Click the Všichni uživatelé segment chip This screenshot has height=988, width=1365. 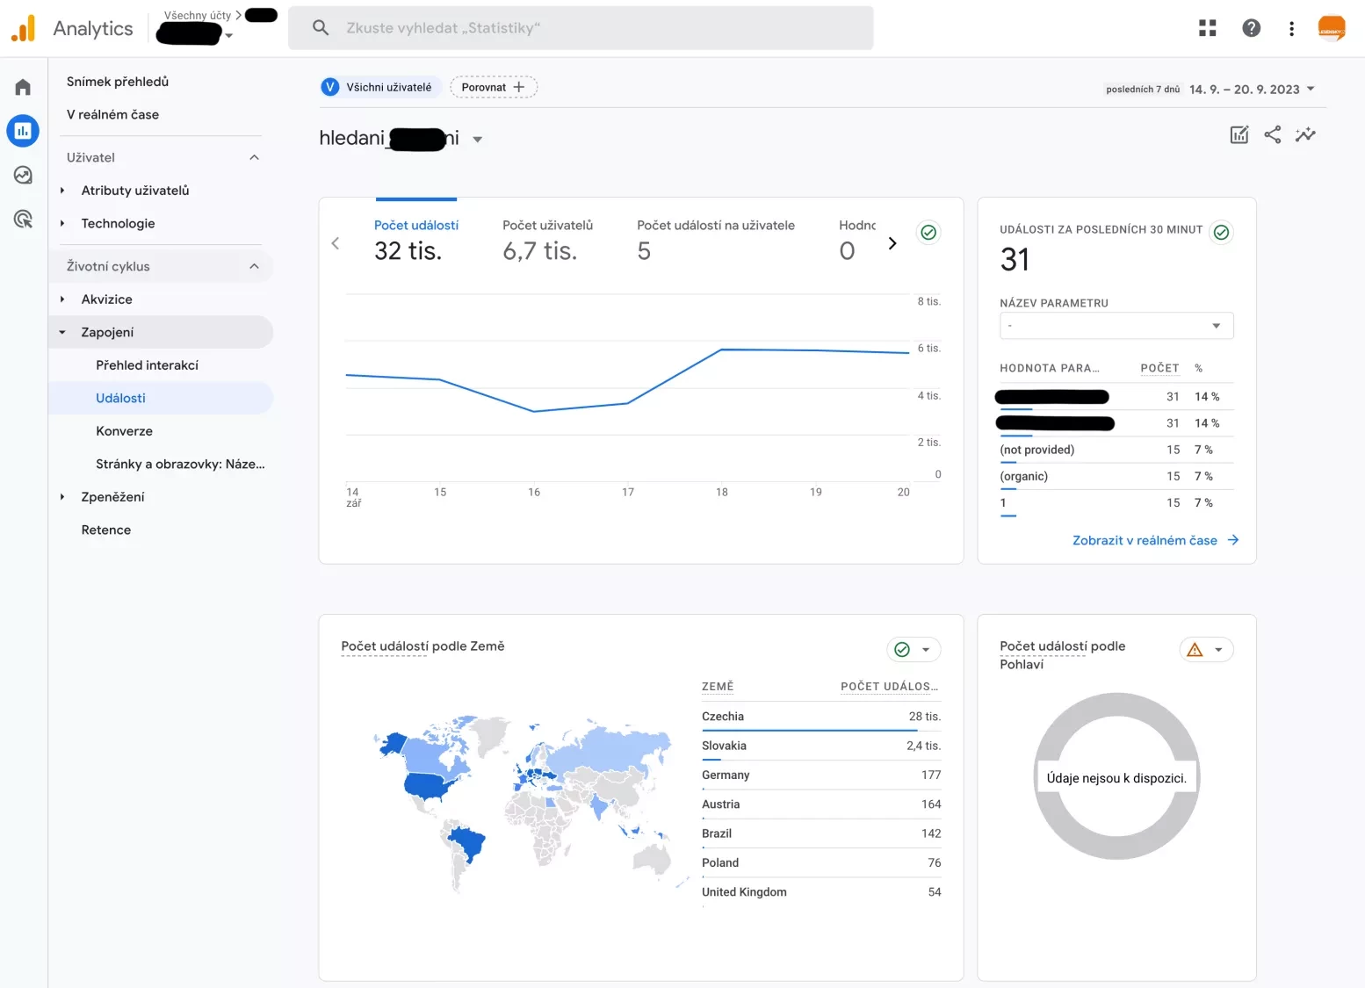379,87
